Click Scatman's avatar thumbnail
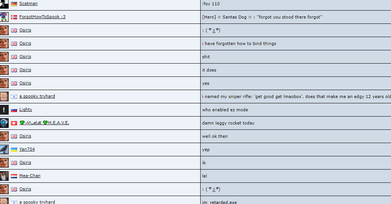 [x=4, y=4]
